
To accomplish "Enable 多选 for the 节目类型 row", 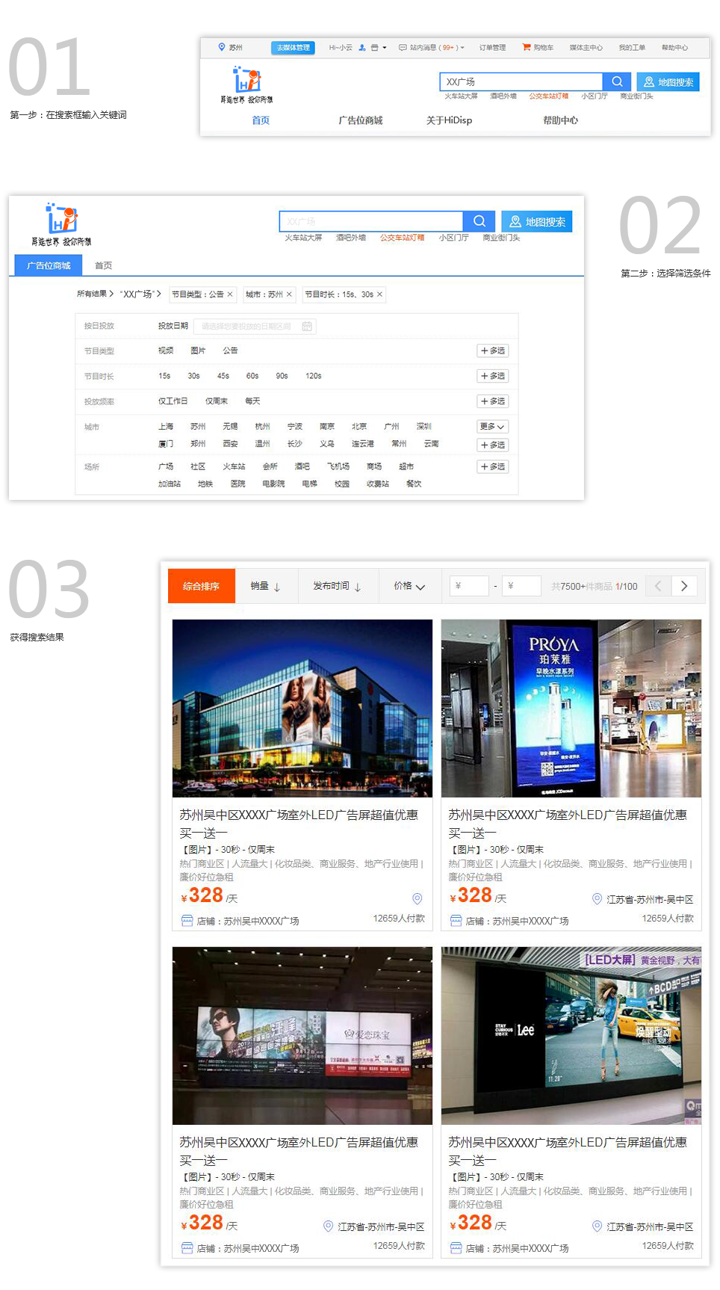I will coord(493,351).
